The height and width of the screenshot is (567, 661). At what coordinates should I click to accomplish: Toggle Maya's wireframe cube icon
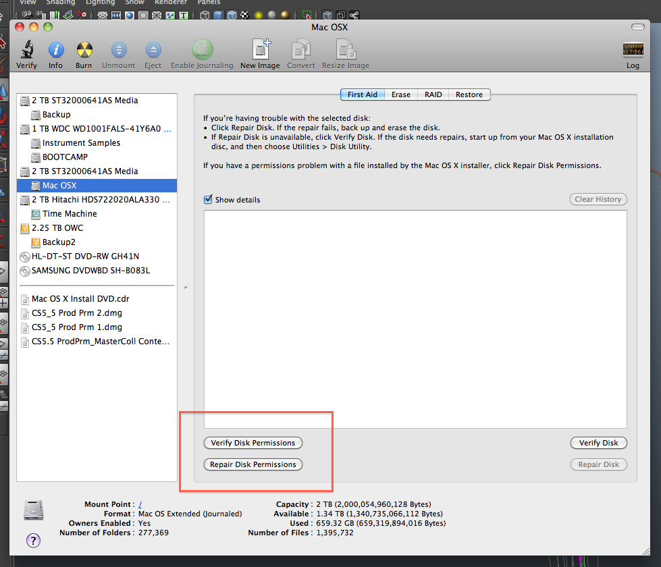pos(205,15)
